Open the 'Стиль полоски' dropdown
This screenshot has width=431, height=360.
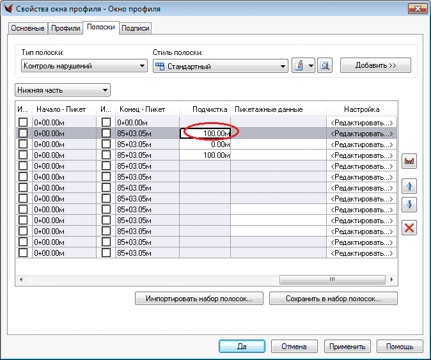click(221, 66)
